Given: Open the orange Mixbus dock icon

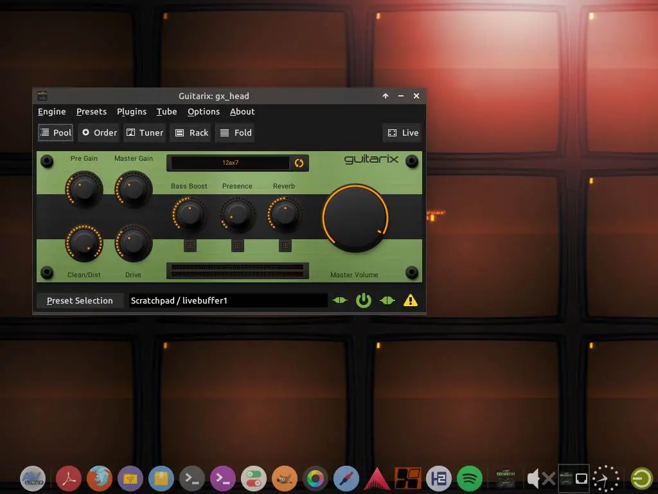Looking at the screenshot, I should (x=408, y=478).
